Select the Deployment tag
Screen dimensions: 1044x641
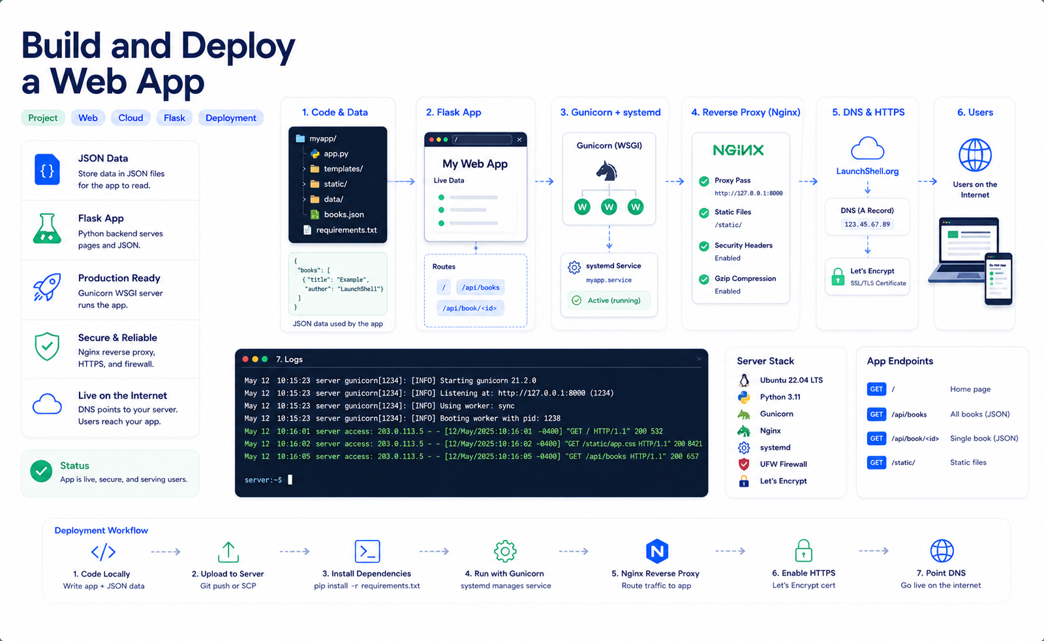point(231,118)
